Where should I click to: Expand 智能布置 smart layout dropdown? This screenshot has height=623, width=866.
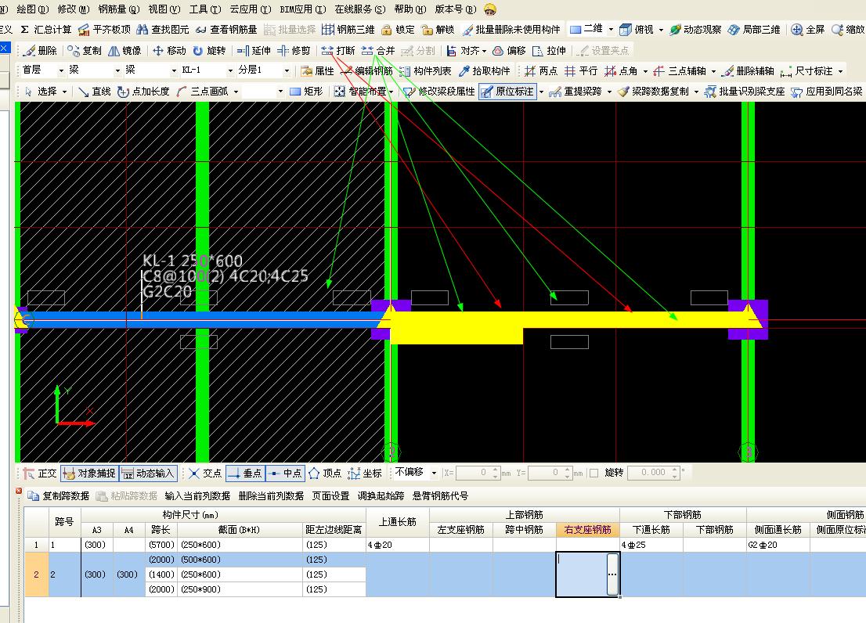point(391,92)
